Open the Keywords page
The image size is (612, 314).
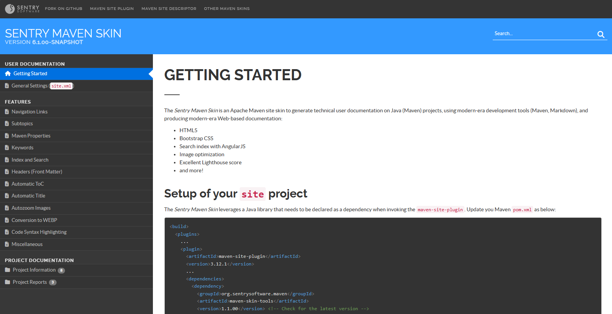[x=76, y=148]
